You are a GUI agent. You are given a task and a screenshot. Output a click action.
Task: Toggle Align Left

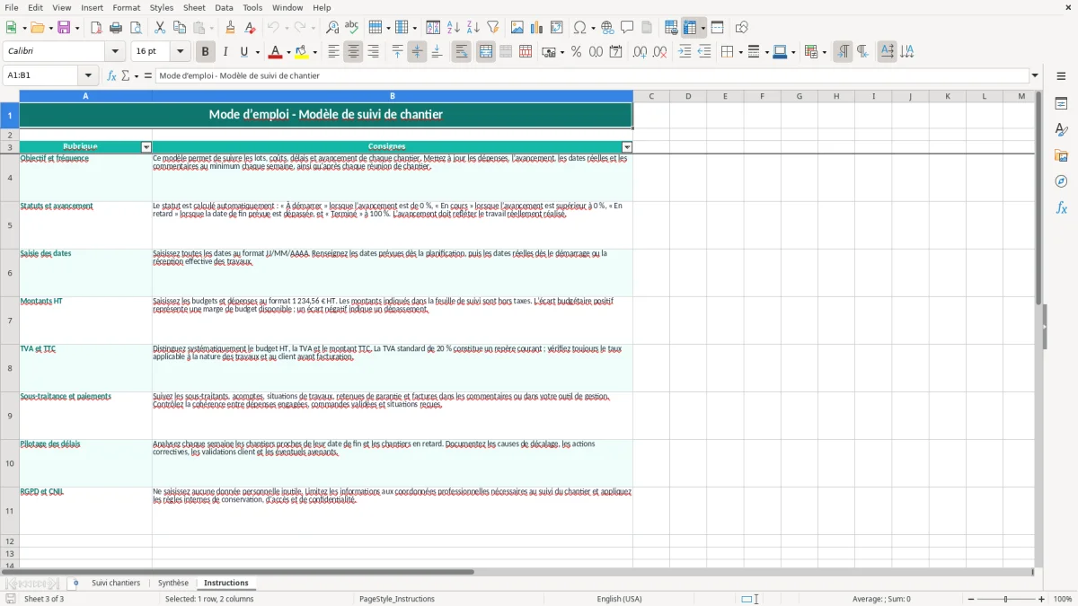pyautogui.click(x=333, y=52)
